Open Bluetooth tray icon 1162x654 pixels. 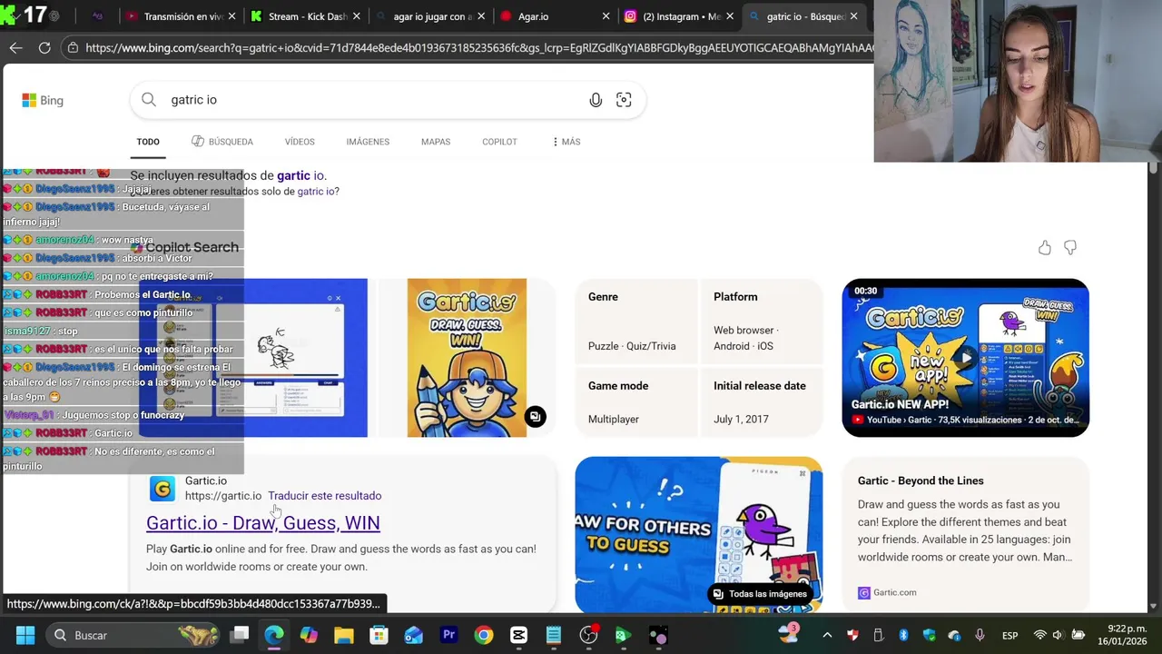click(x=903, y=635)
